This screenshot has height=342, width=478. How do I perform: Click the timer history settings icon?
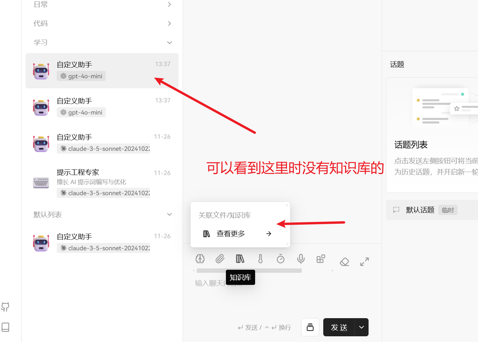(x=281, y=259)
